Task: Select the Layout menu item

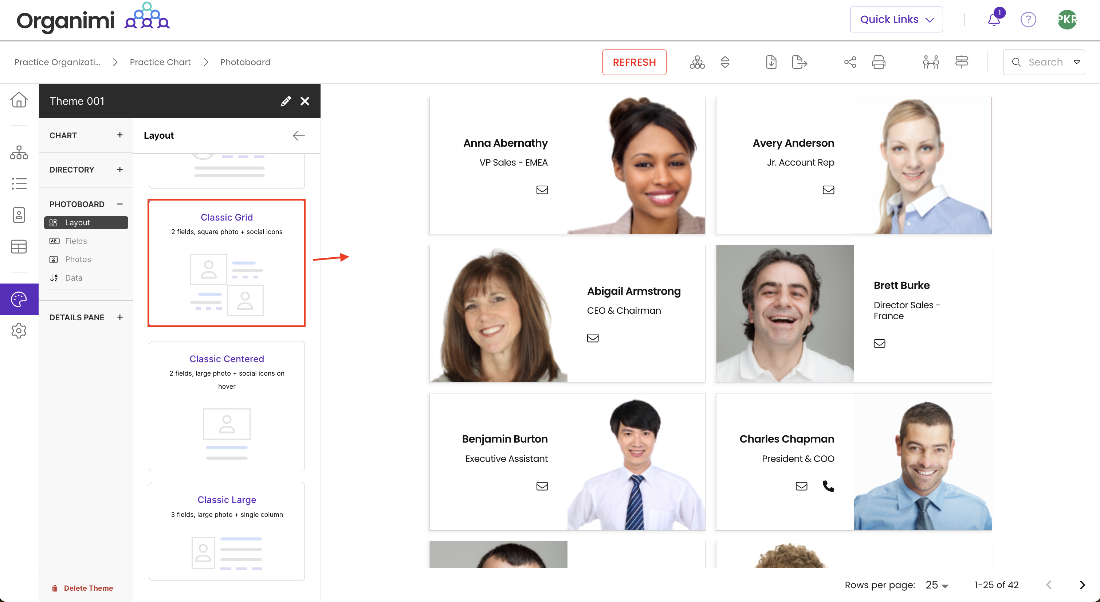Action: tap(86, 223)
